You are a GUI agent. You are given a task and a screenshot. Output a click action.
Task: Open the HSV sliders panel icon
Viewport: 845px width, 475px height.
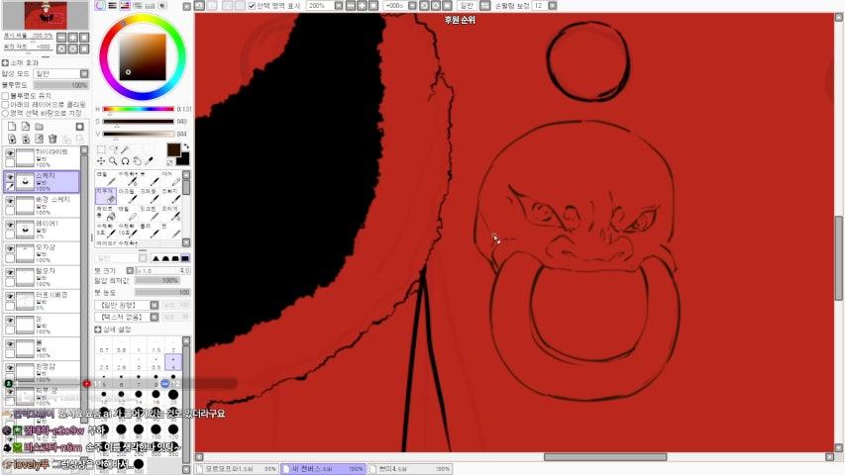[125, 5]
